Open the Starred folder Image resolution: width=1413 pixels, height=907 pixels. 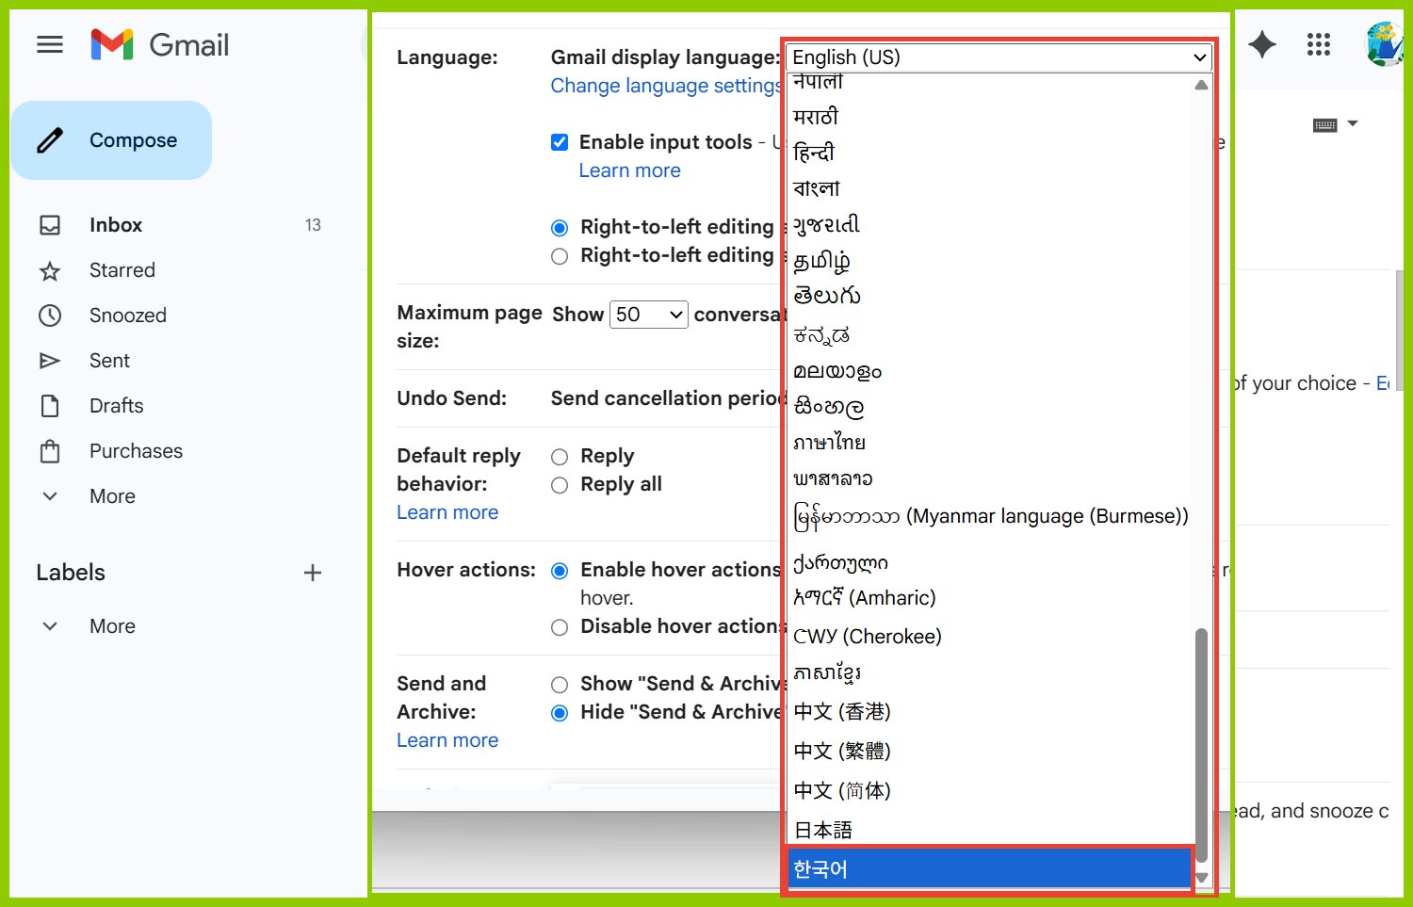point(122,270)
